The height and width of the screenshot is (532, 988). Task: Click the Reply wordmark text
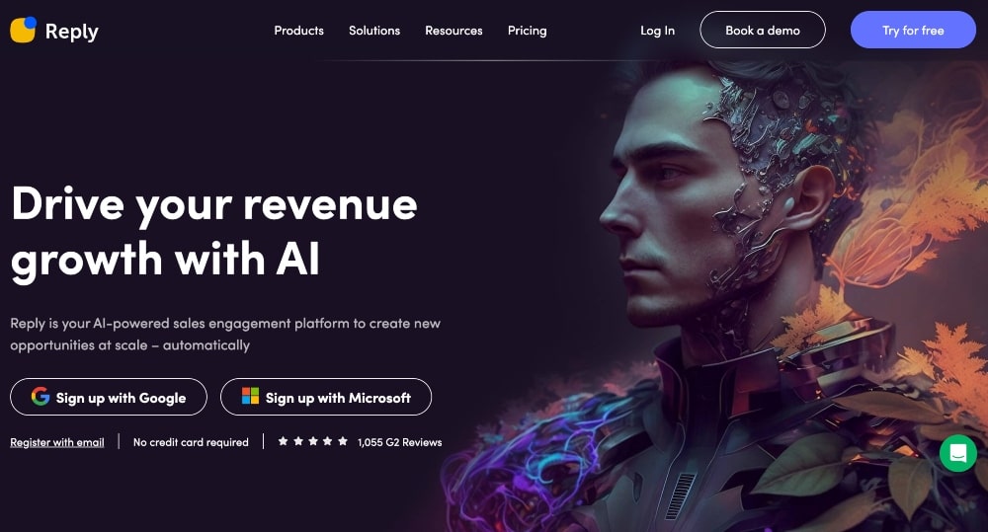tap(72, 32)
